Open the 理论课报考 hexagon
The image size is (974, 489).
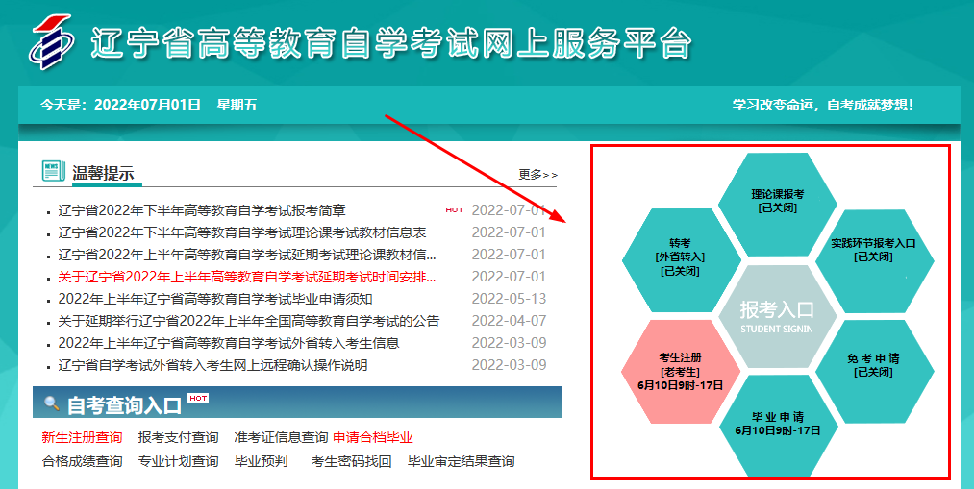777,199
